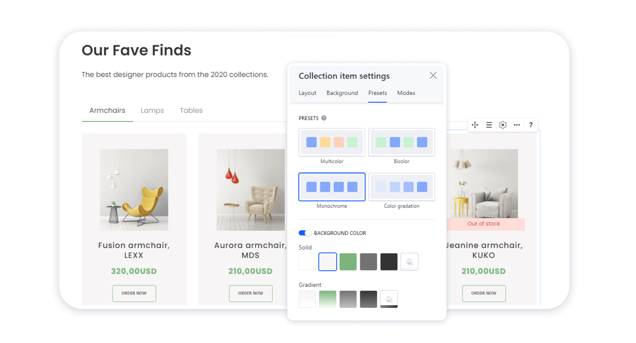The width and height of the screenshot is (636, 343).
Task: Click the three-dot more options icon
Action: 516,125
